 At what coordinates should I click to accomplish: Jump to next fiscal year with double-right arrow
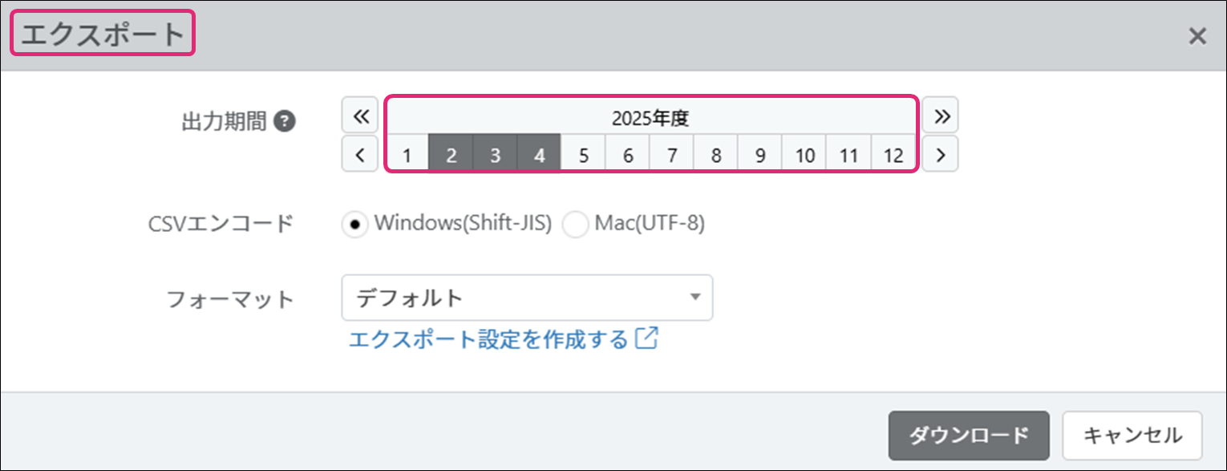pyautogui.click(x=941, y=116)
